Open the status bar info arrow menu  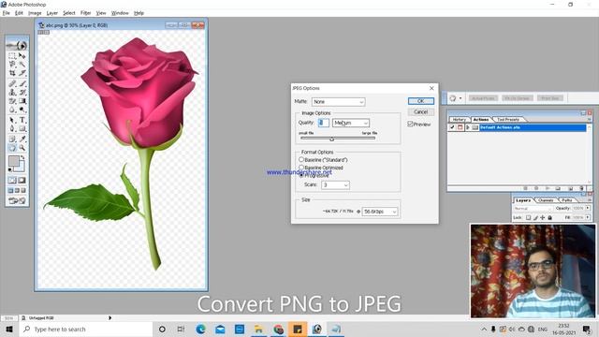tap(110, 317)
